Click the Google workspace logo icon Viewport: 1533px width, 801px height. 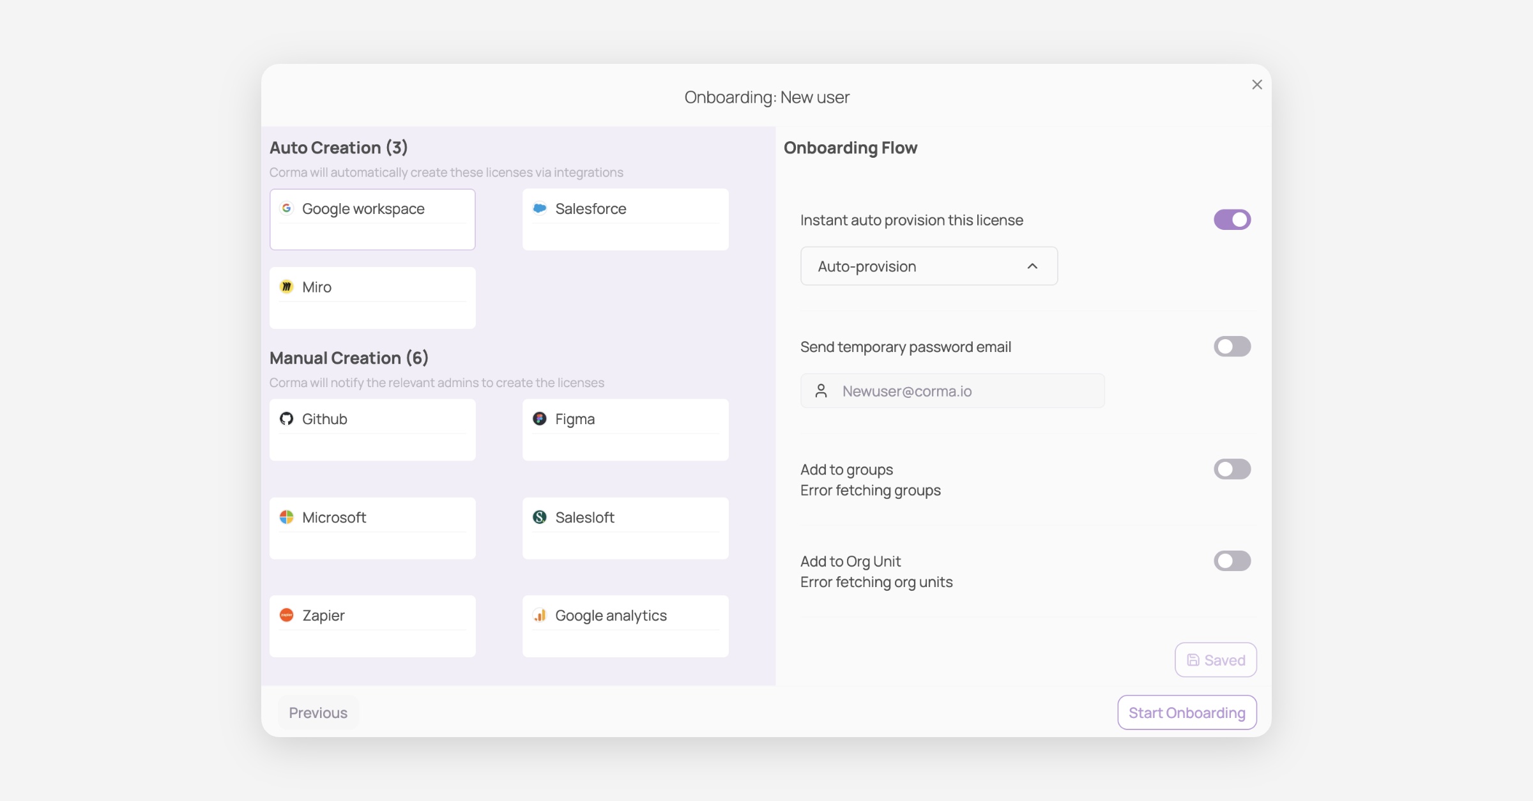(x=287, y=208)
